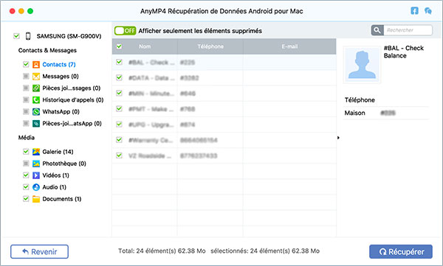Screen dimensions: 443x266
Task: Open the feedback chat bubble icon
Action: [427, 11]
